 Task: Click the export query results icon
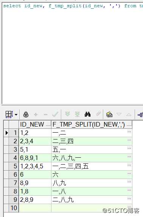[109, 114]
